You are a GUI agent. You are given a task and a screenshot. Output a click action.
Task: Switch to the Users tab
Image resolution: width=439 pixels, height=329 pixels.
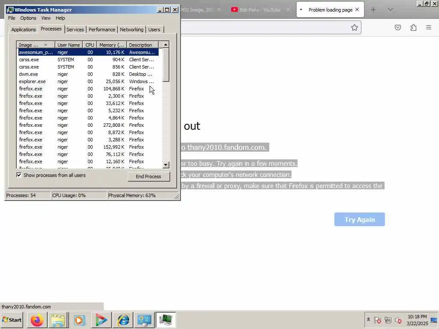point(154,30)
